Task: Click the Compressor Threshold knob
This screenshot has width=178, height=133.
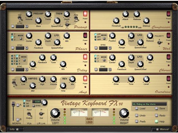Action: click(116, 21)
